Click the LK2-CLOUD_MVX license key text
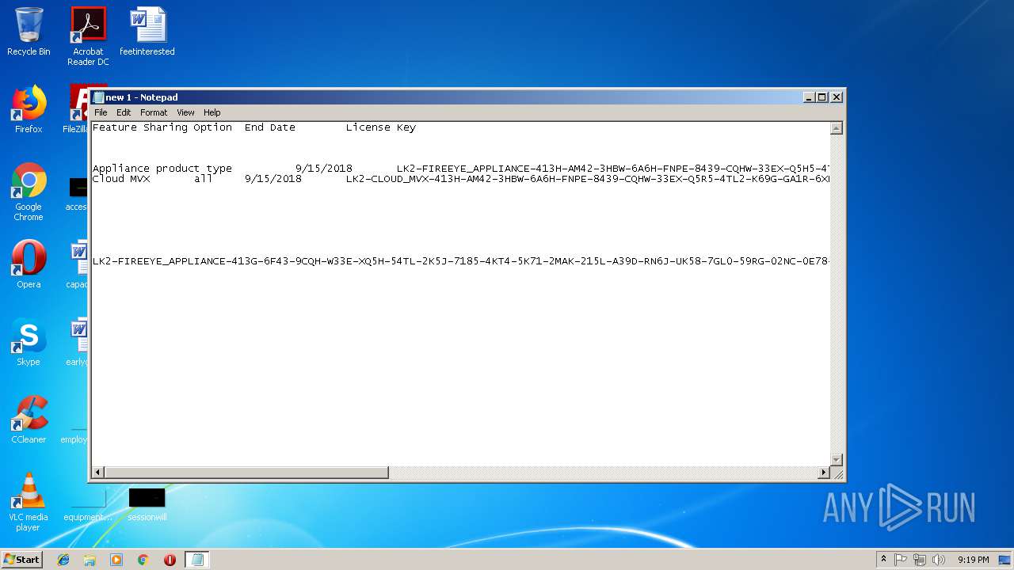Screen dimensions: 1014x570 [x=588, y=179]
